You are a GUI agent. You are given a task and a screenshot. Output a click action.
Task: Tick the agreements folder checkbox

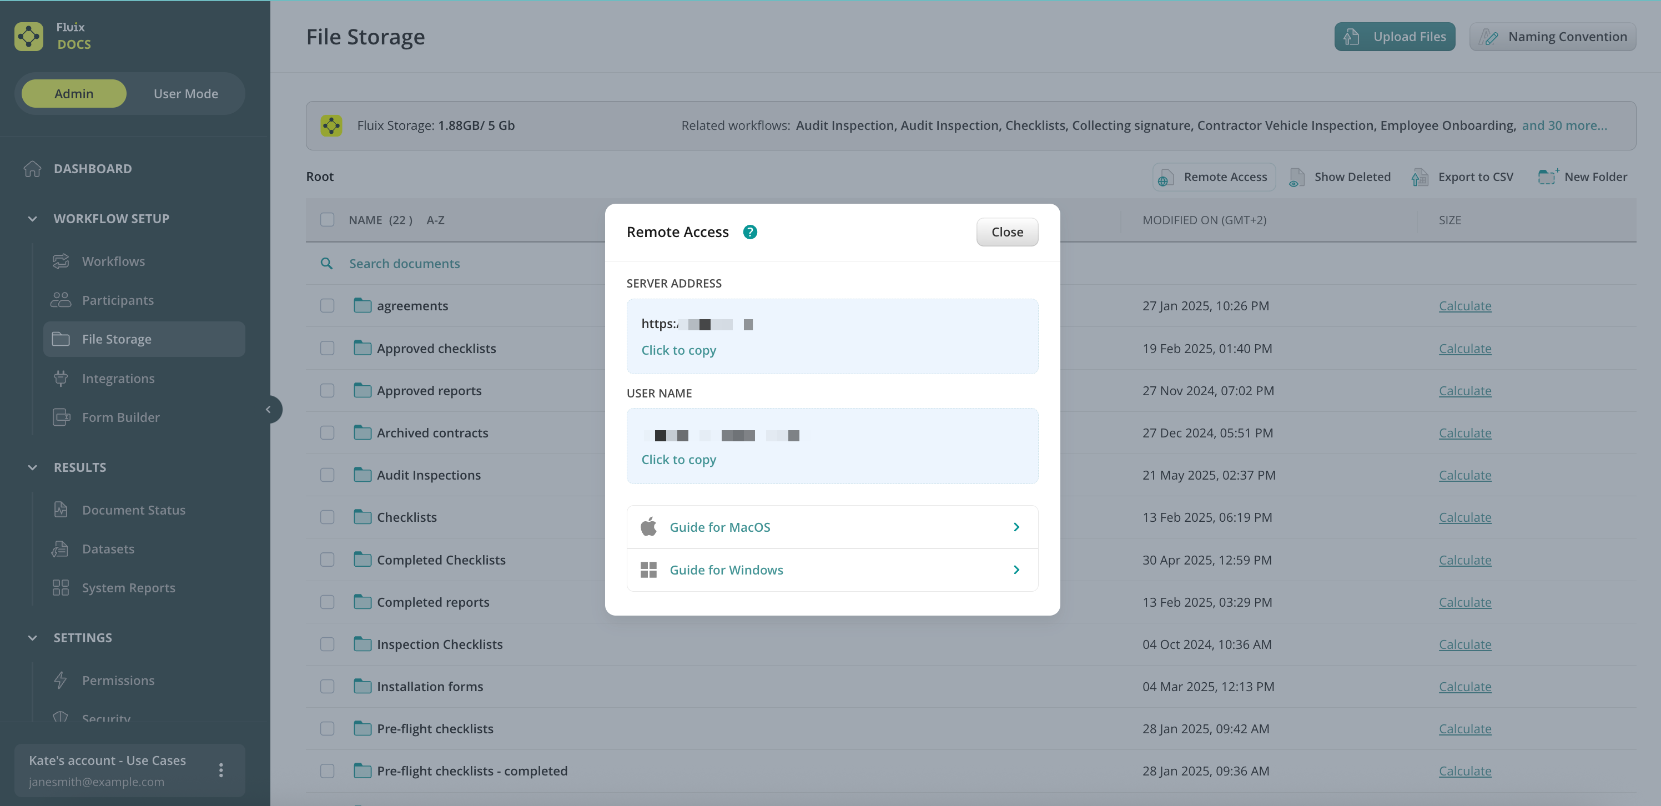(x=328, y=306)
